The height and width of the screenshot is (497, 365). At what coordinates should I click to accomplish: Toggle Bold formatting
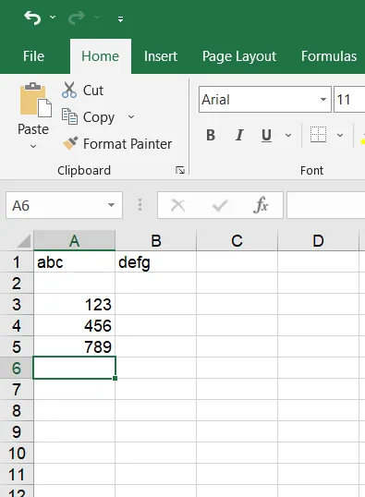click(211, 136)
